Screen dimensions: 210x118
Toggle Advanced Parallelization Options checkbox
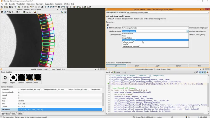tap(107, 63)
